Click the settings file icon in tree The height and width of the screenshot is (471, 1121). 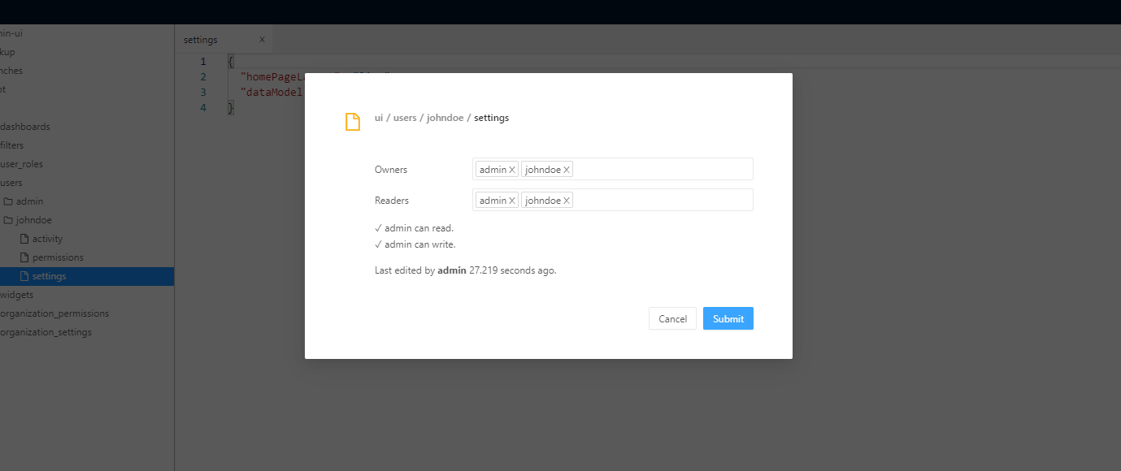[x=24, y=276]
